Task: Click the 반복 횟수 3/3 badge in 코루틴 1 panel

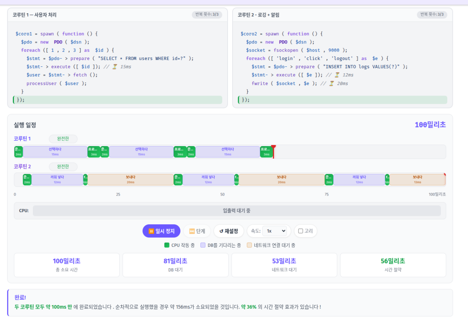Action: click(x=207, y=15)
